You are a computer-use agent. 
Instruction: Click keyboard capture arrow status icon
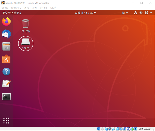point(136,129)
